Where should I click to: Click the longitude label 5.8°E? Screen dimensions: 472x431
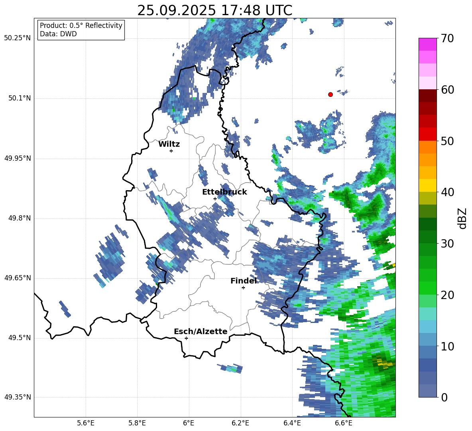[x=137, y=423]
